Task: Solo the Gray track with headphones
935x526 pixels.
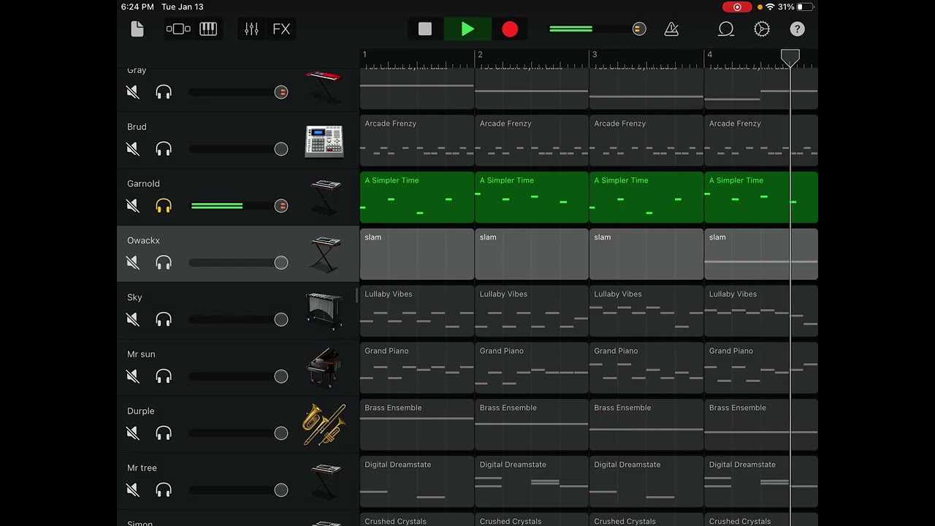Action: (164, 92)
